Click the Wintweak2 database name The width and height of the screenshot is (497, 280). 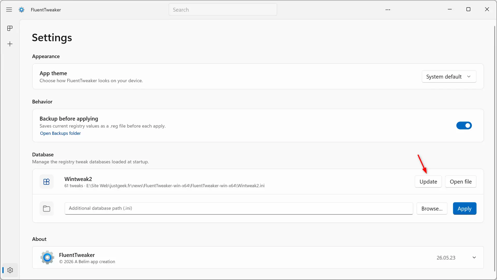[78, 179]
